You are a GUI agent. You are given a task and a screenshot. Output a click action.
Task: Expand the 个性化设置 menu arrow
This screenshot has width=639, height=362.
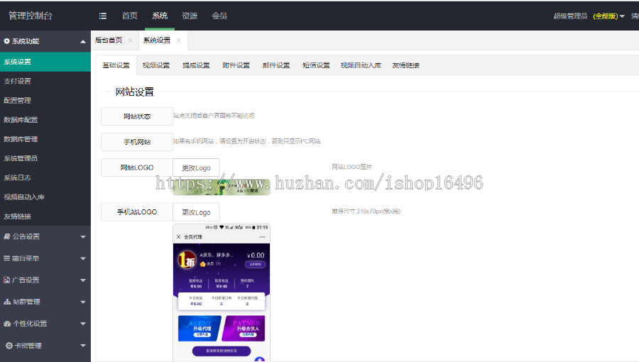[83, 324]
